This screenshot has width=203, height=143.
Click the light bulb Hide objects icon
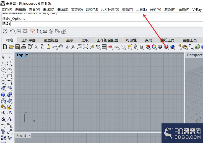click(x=135, y=47)
